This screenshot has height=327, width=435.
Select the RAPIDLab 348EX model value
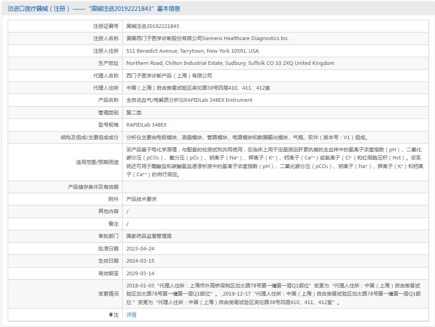[147, 125]
